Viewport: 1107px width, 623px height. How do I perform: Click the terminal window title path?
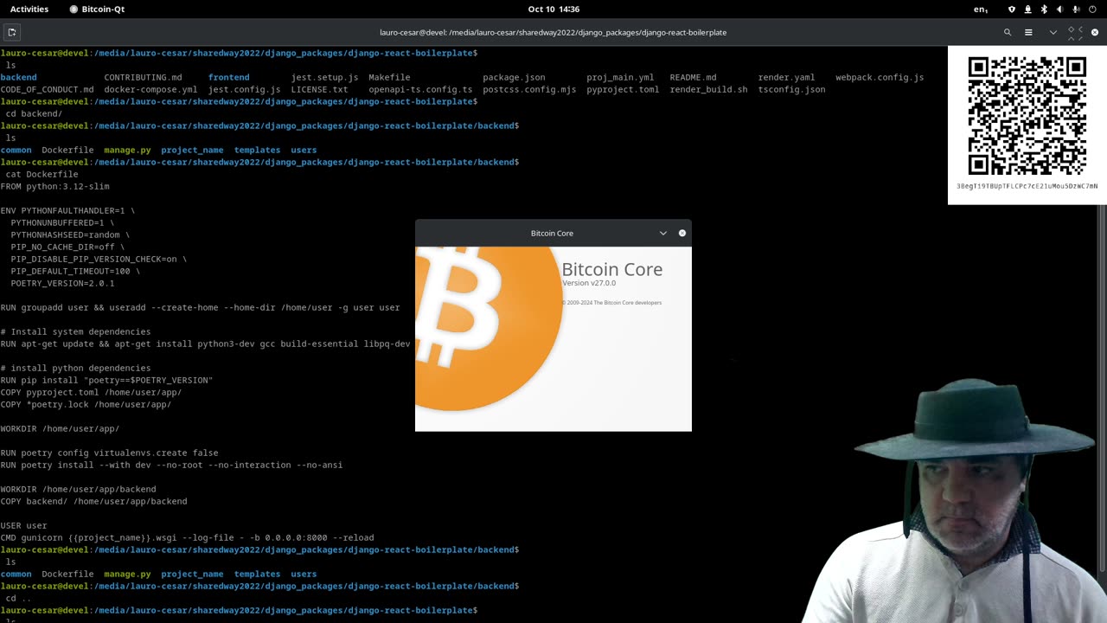pyautogui.click(x=553, y=32)
